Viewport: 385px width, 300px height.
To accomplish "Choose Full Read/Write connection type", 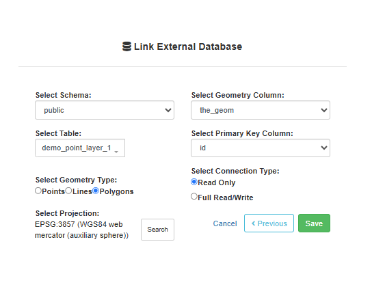I will coord(194,197).
